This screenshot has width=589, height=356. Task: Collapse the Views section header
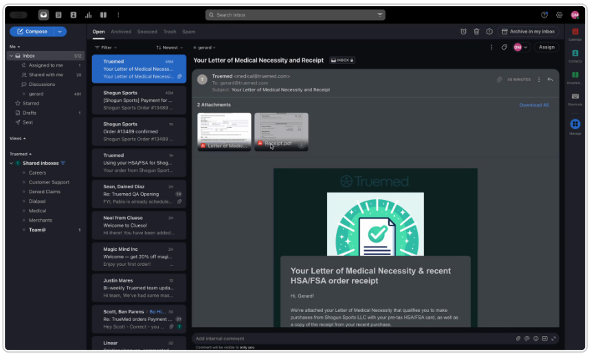click(x=18, y=139)
